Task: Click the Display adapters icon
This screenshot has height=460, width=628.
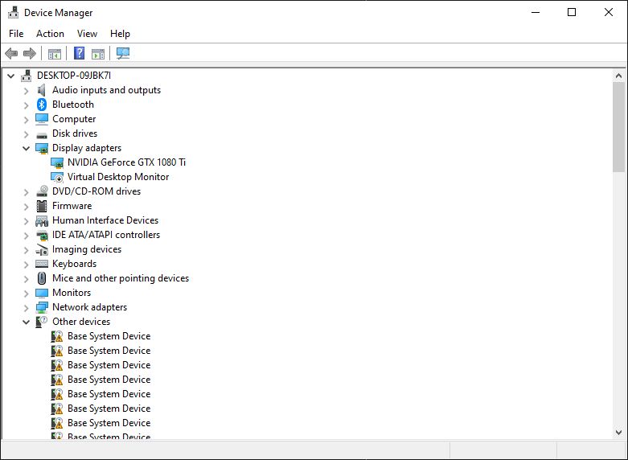Action: pos(42,148)
